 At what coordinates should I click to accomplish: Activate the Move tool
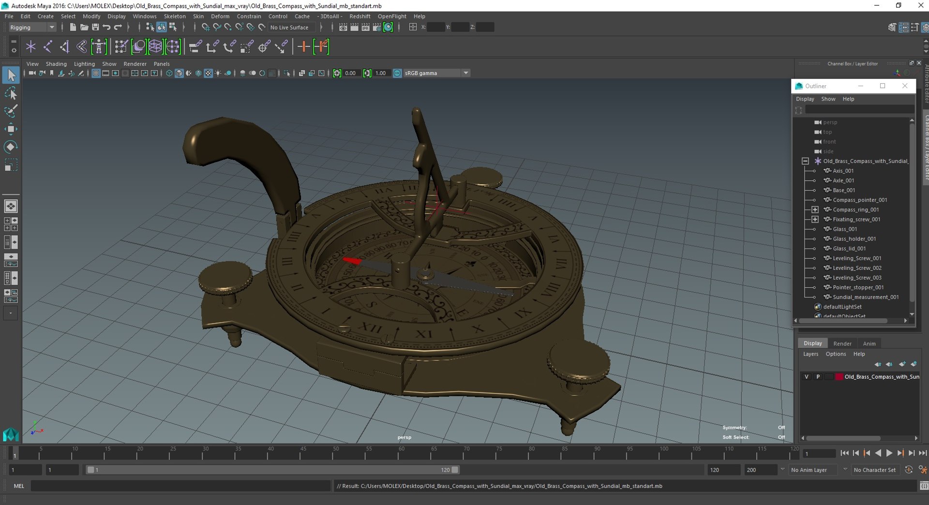[x=11, y=129]
